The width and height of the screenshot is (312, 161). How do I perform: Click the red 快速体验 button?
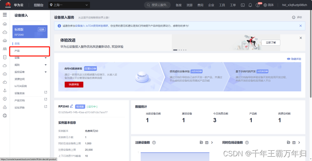pos(74,84)
